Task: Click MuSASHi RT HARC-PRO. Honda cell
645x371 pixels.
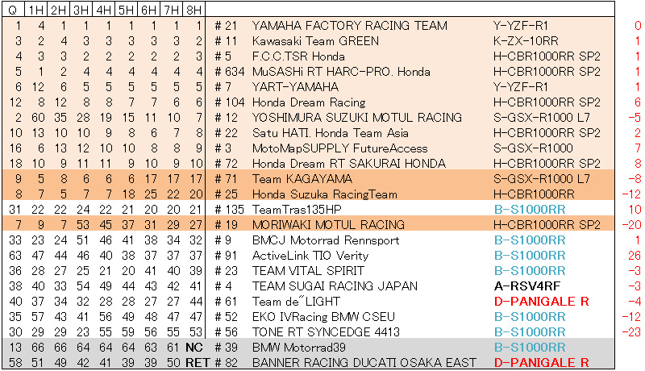Action: point(341,72)
